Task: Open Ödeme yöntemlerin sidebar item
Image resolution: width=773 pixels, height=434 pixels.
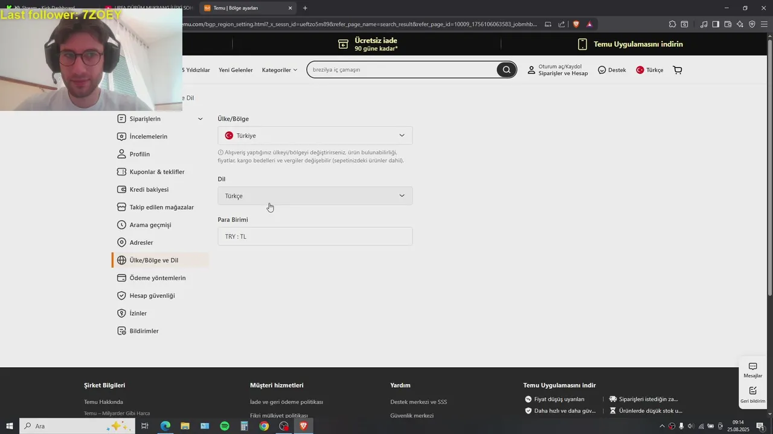Action: tap(152, 278)
